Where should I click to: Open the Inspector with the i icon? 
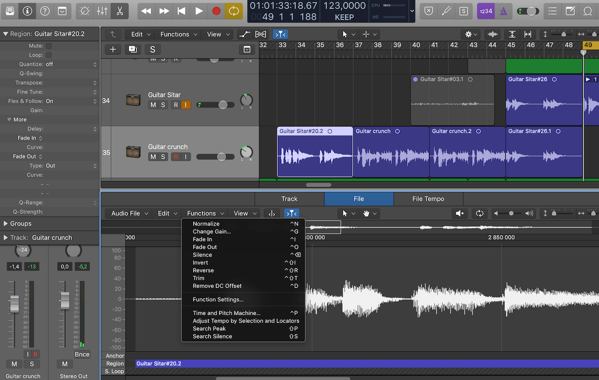(27, 10)
